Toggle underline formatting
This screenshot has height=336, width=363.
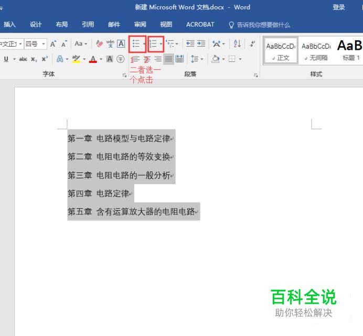click(6, 59)
